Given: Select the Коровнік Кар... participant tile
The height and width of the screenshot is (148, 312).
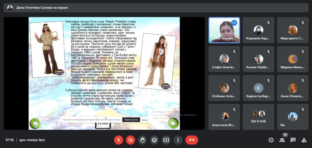Looking at the screenshot, I should click(258, 30).
